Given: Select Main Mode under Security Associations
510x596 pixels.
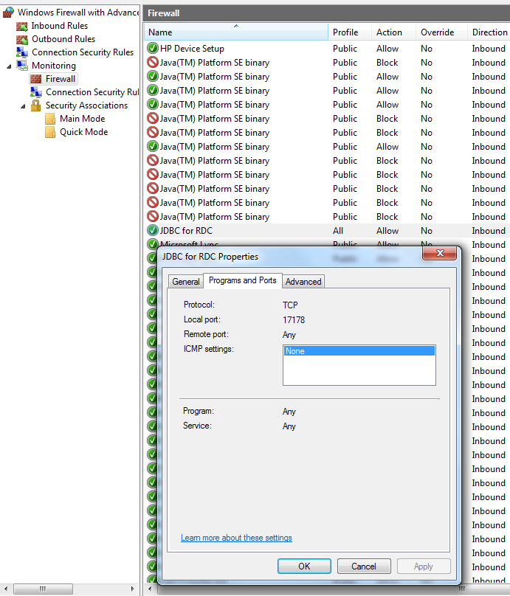Looking at the screenshot, I should [83, 119].
